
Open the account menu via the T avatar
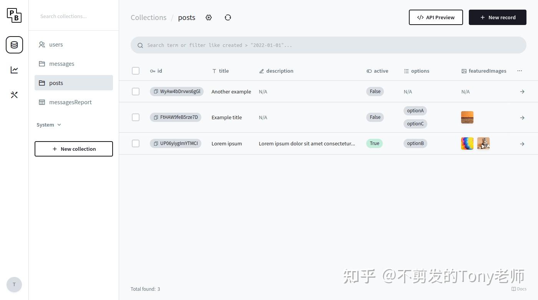14,285
